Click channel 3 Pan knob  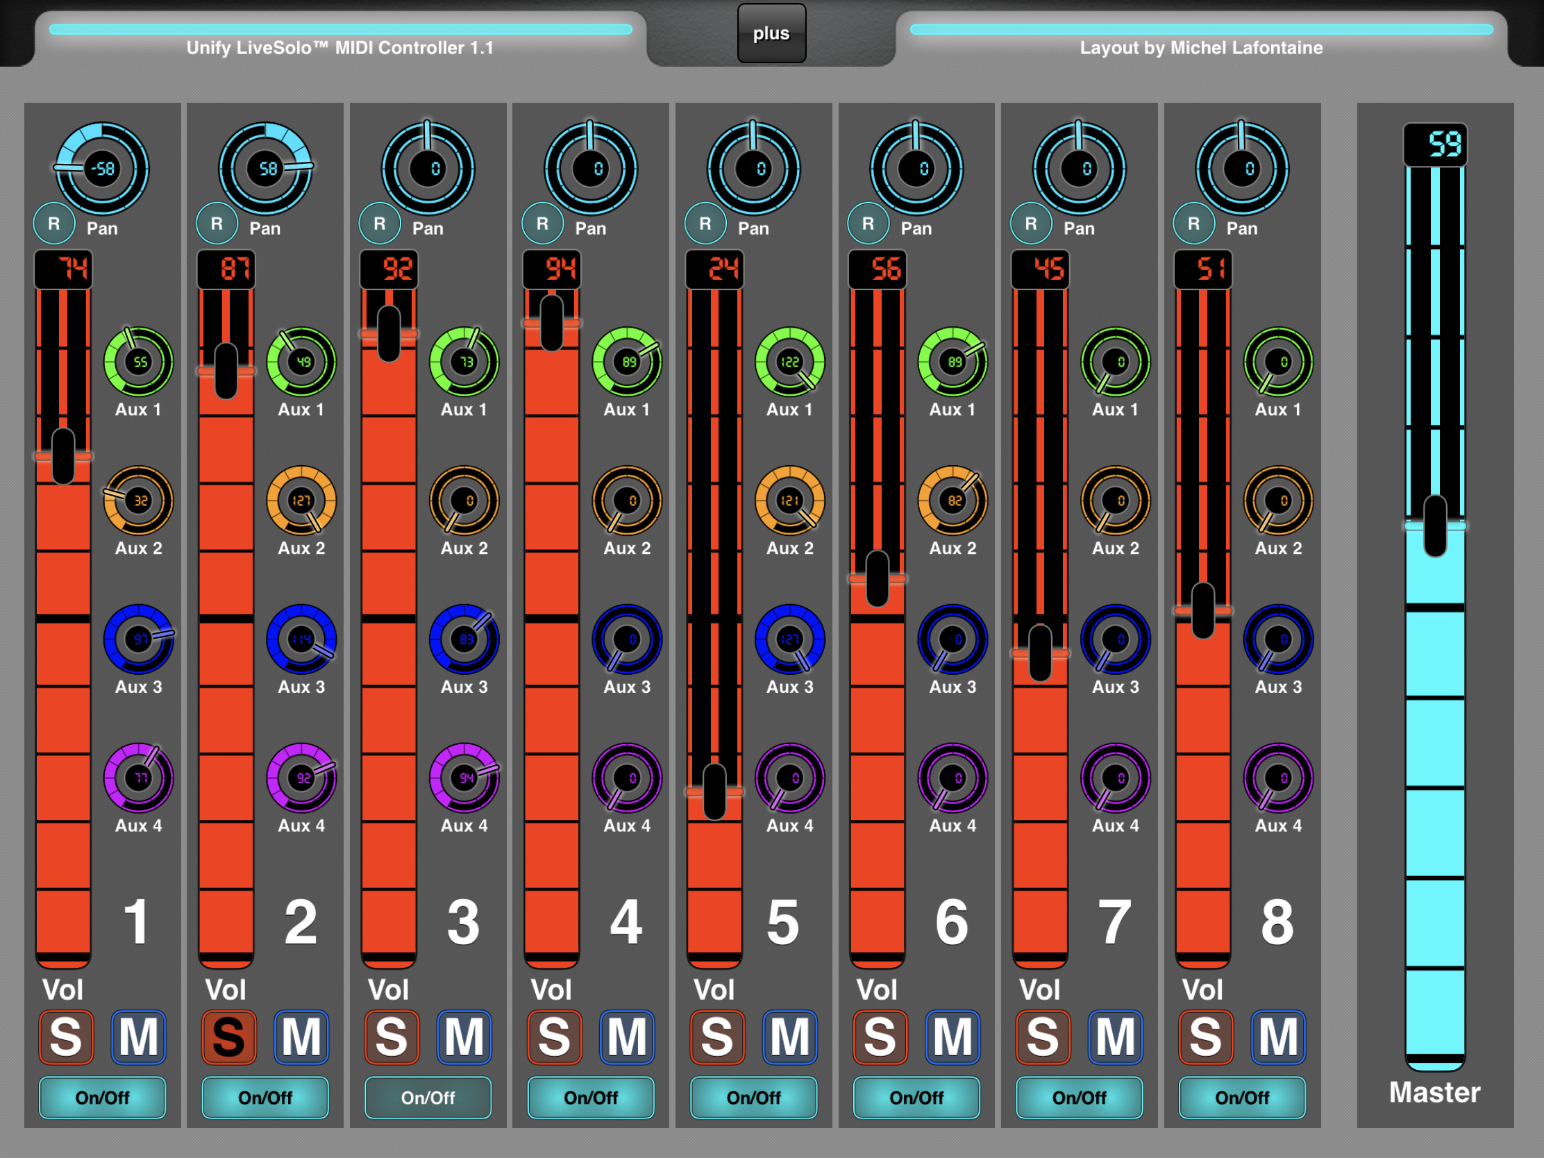(428, 168)
